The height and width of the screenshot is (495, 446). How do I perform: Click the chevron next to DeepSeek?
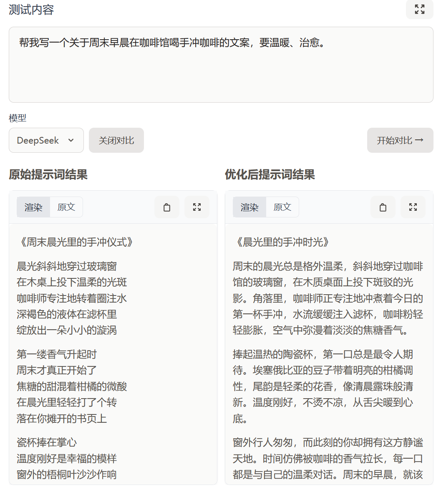tap(71, 140)
